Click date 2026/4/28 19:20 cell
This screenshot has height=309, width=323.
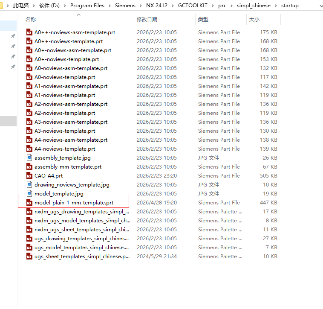tap(157, 203)
